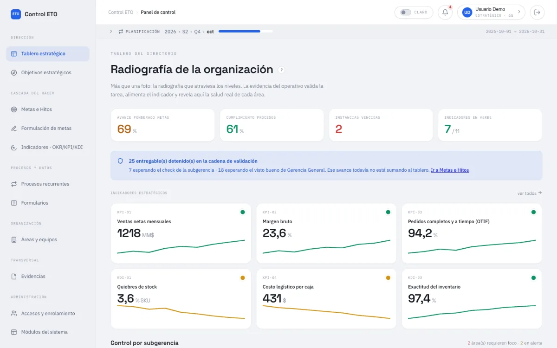The height and width of the screenshot is (348, 557).
Task: Click the Ir a Metas e Hitos link
Action: click(450, 170)
